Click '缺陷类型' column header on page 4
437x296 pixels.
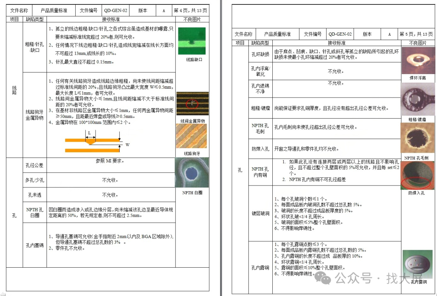34,19
